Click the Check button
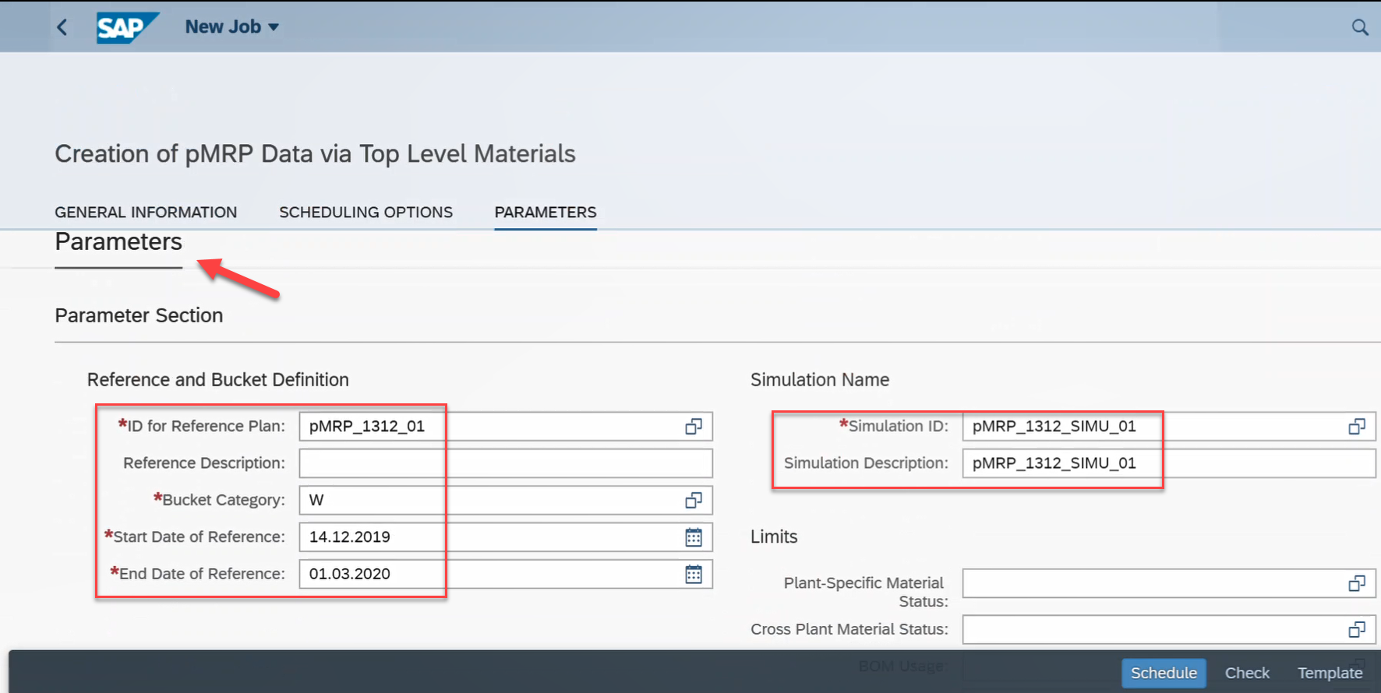The image size is (1381, 693). pos(1247,673)
